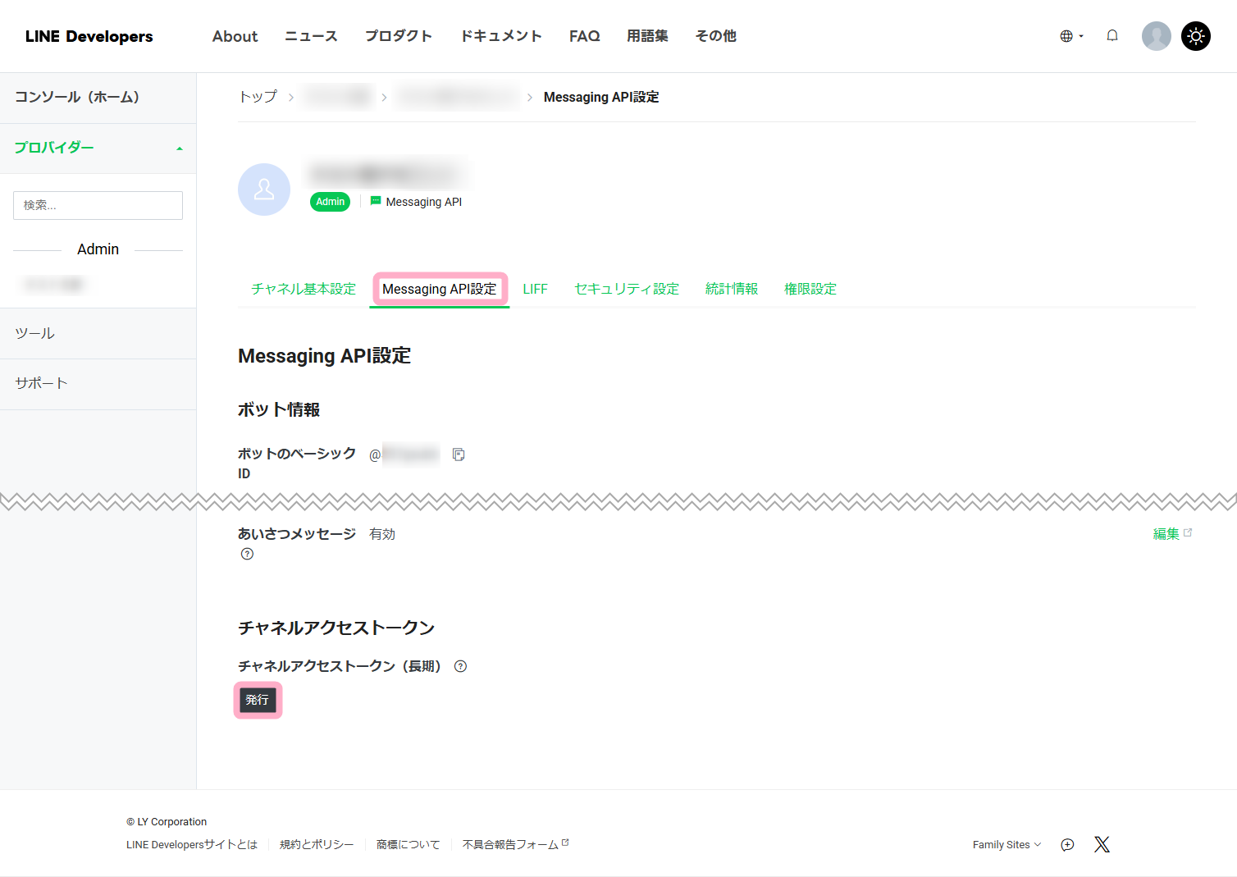
Task: Open the ドキュメント menu
Action: tap(500, 36)
